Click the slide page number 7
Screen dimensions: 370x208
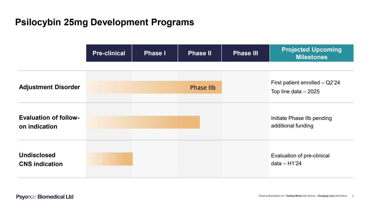353,196
